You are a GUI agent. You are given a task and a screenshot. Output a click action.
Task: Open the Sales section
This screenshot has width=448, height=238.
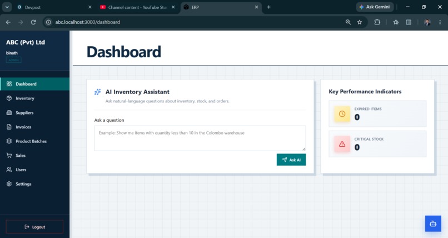[x=34, y=156]
